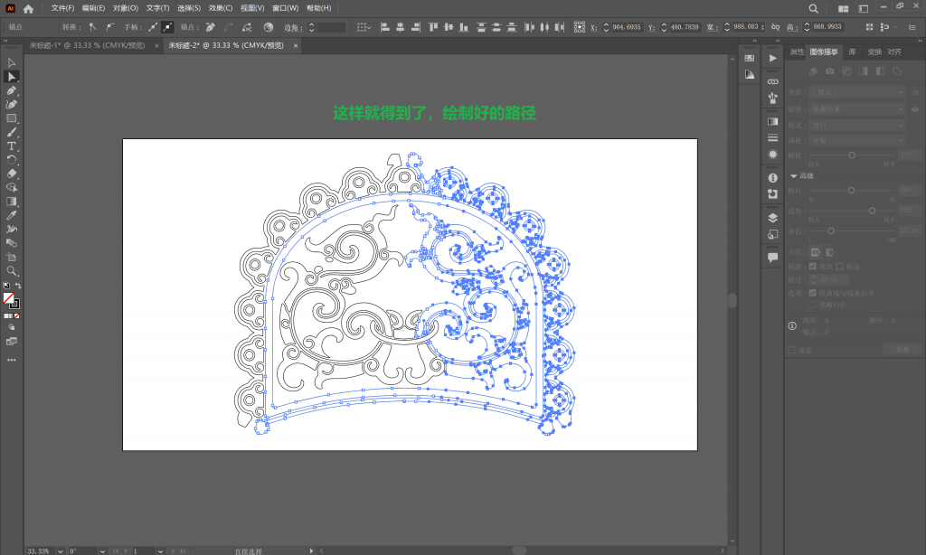Image resolution: width=926 pixels, height=555 pixels.
Task: Select the Type tool
Action: pyautogui.click(x=11, y=146)
